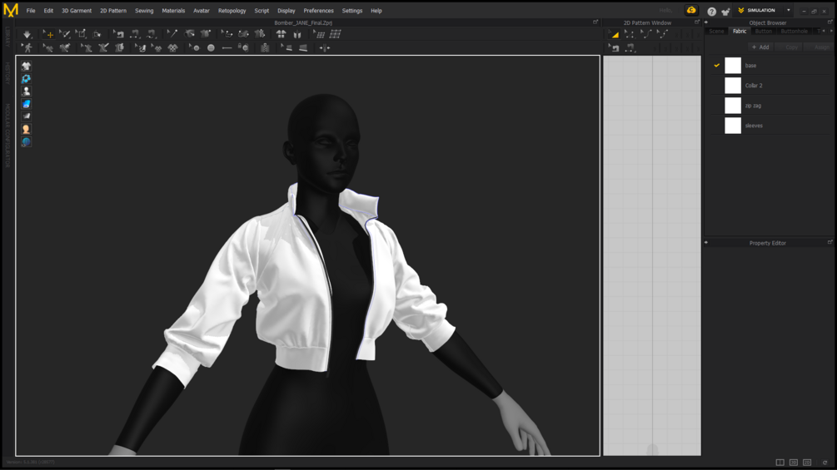Open the Retopology menu
The image size is (837, 470).
(232, 11)
